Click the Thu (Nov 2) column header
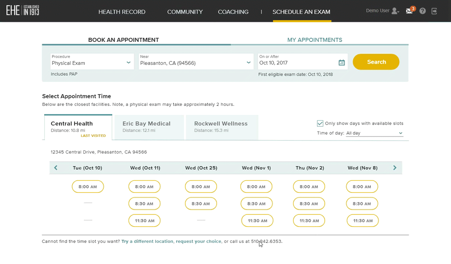The image size is (451, 264). [x=310, y=168]
